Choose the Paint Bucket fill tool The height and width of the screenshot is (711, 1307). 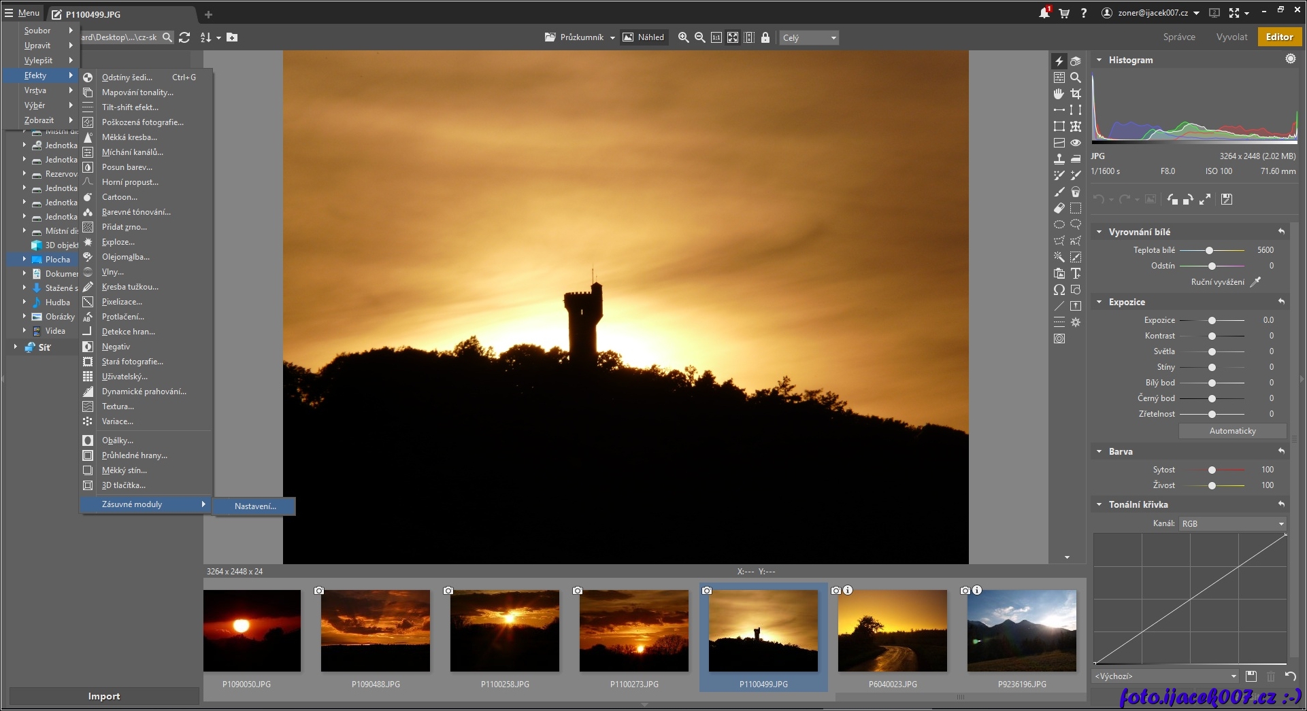point(1076,192)
